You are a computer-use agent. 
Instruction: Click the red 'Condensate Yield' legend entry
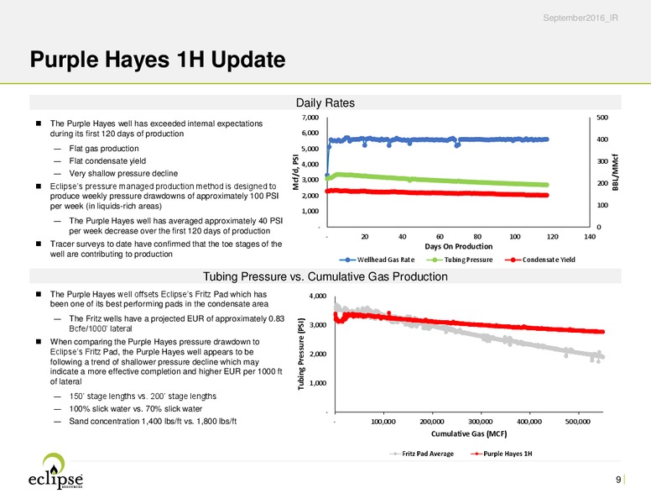(539, 260)
